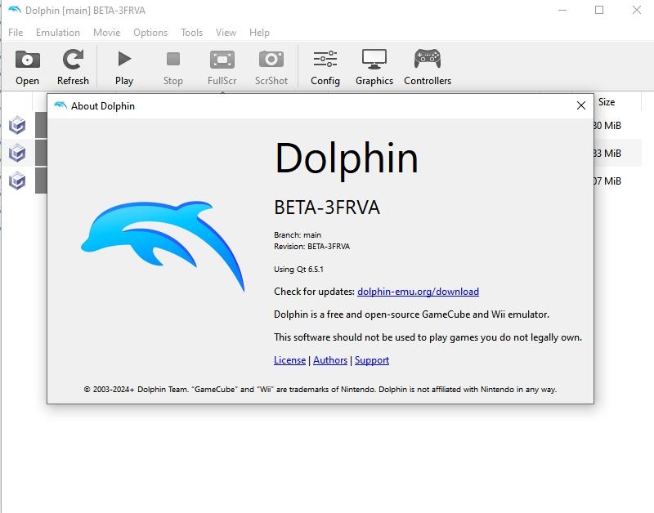Open the View menu
The width and height of the screenshot is (654, 513).
pyautogui.click(x=226, y=33)
